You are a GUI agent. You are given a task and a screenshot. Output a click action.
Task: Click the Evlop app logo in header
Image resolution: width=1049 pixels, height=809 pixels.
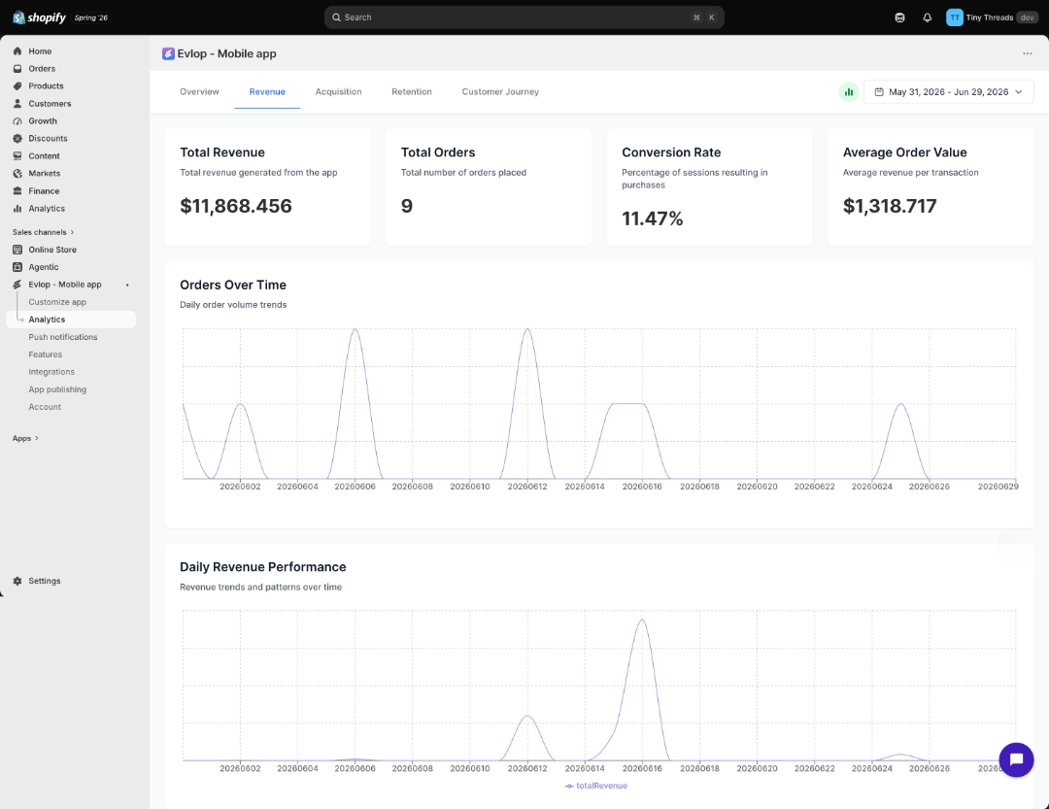[168, 53]
